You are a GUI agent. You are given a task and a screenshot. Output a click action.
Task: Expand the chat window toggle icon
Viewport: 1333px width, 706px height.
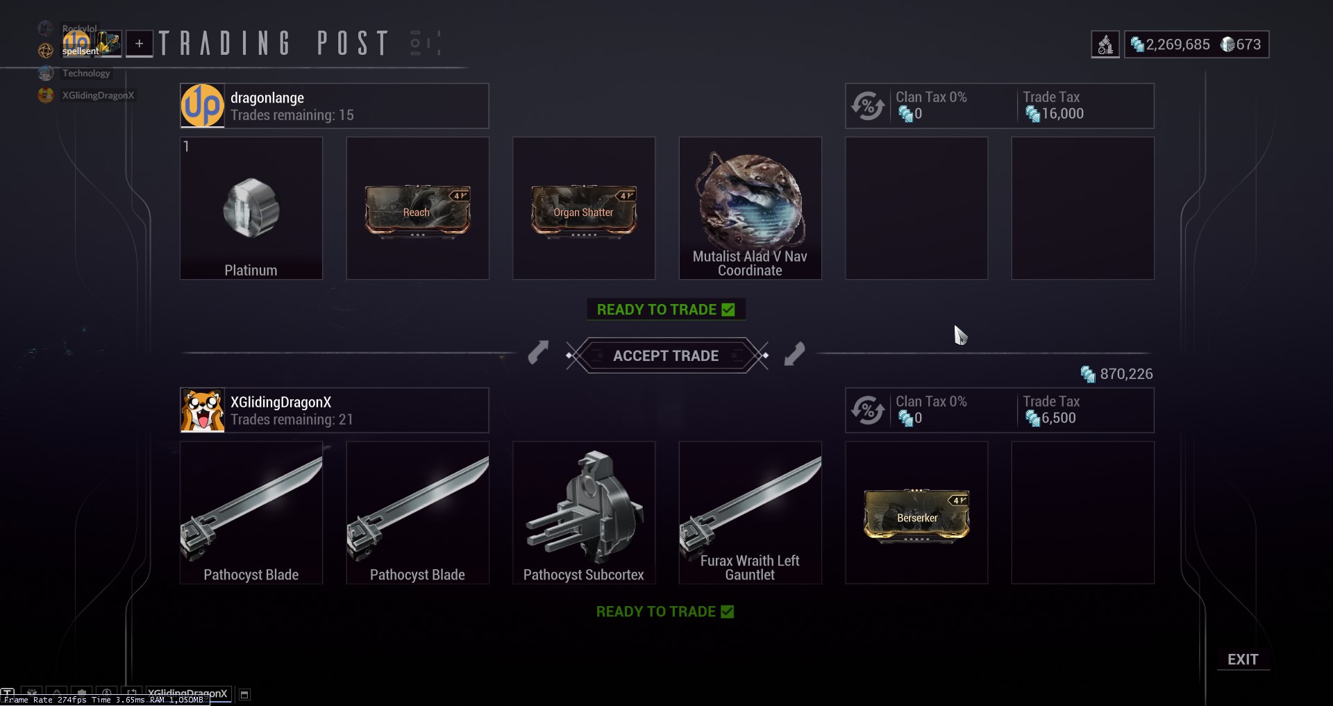click(x=244, y=694)
